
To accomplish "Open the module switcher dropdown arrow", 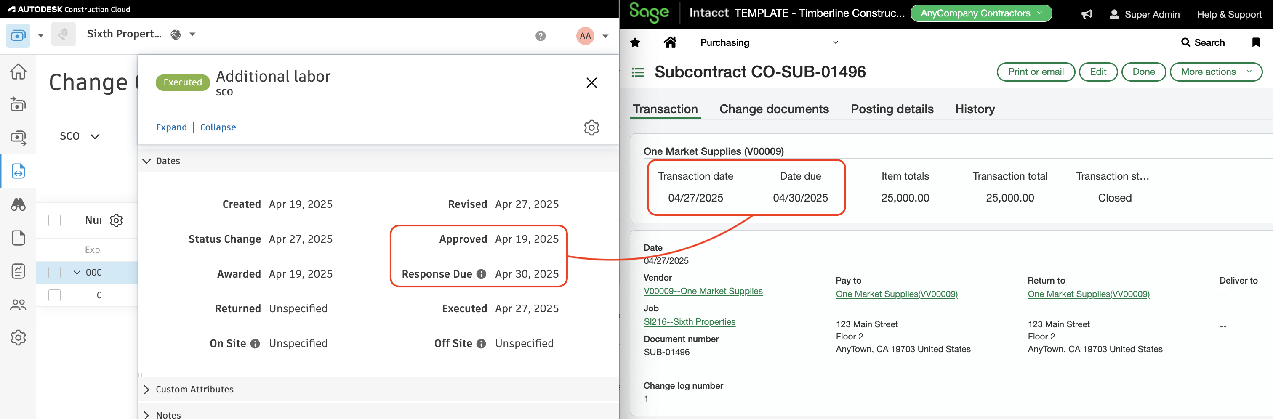I will [x=41, y=36].
